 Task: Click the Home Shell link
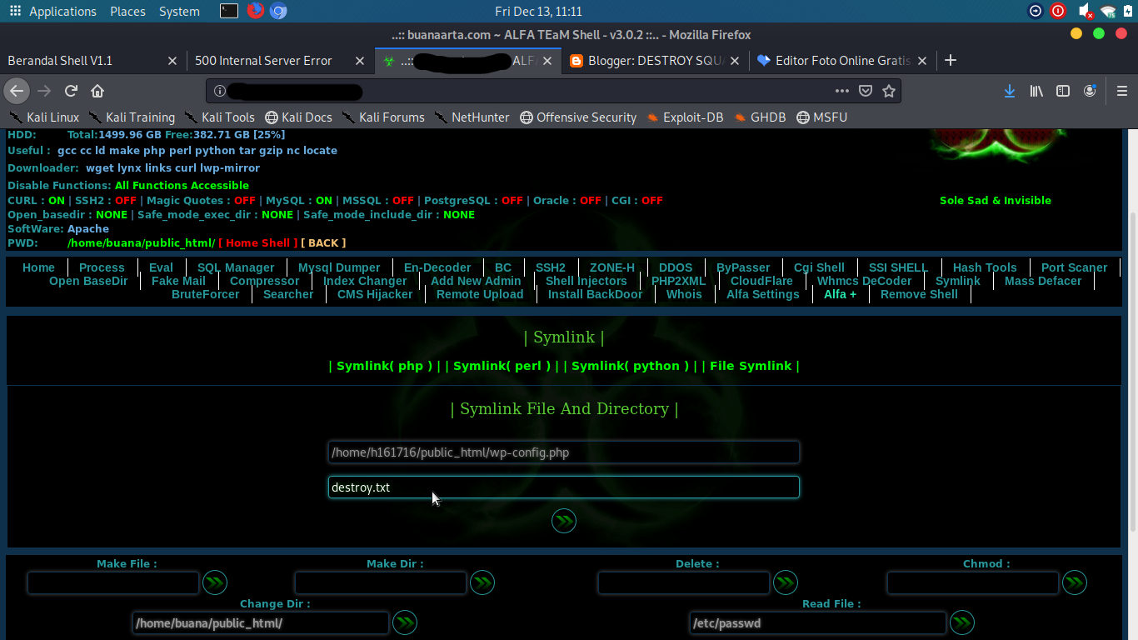(x=258, y=242)
